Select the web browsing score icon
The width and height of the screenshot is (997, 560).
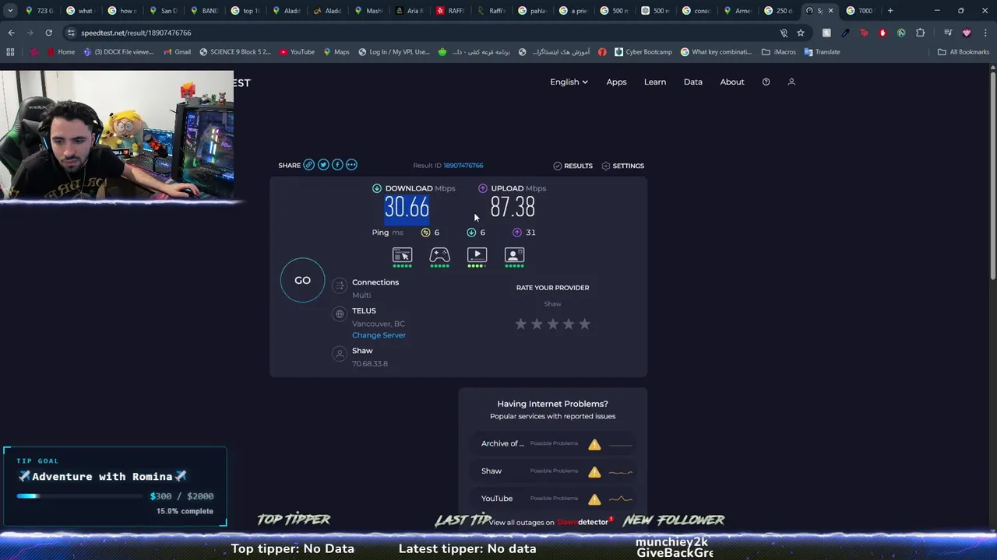point(402,255)
